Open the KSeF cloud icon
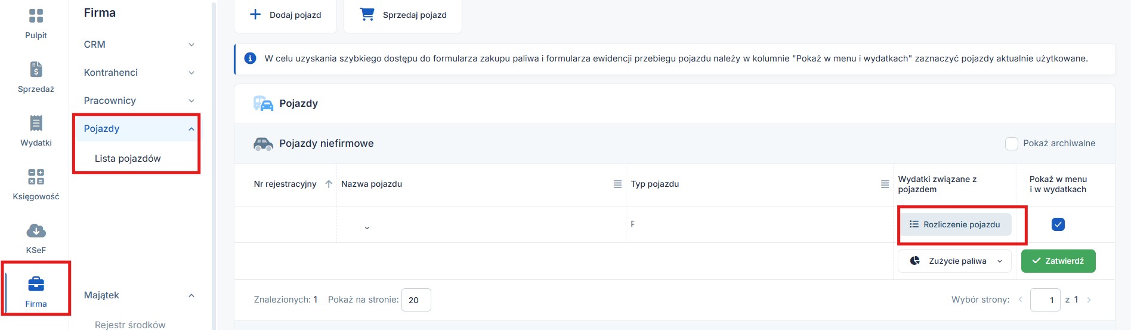 tap(36, 230)
